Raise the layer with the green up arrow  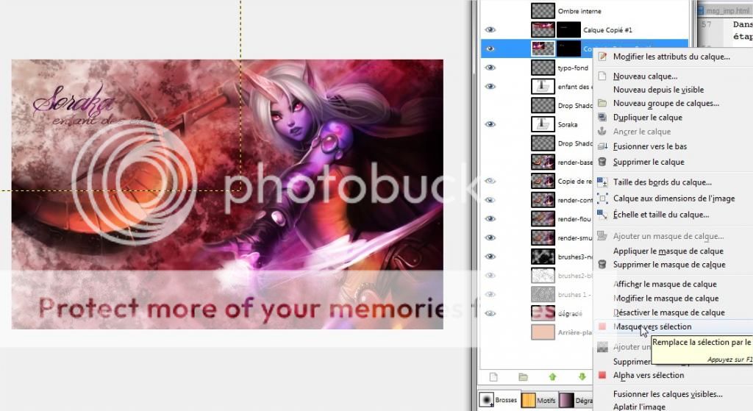coord(552,377)
